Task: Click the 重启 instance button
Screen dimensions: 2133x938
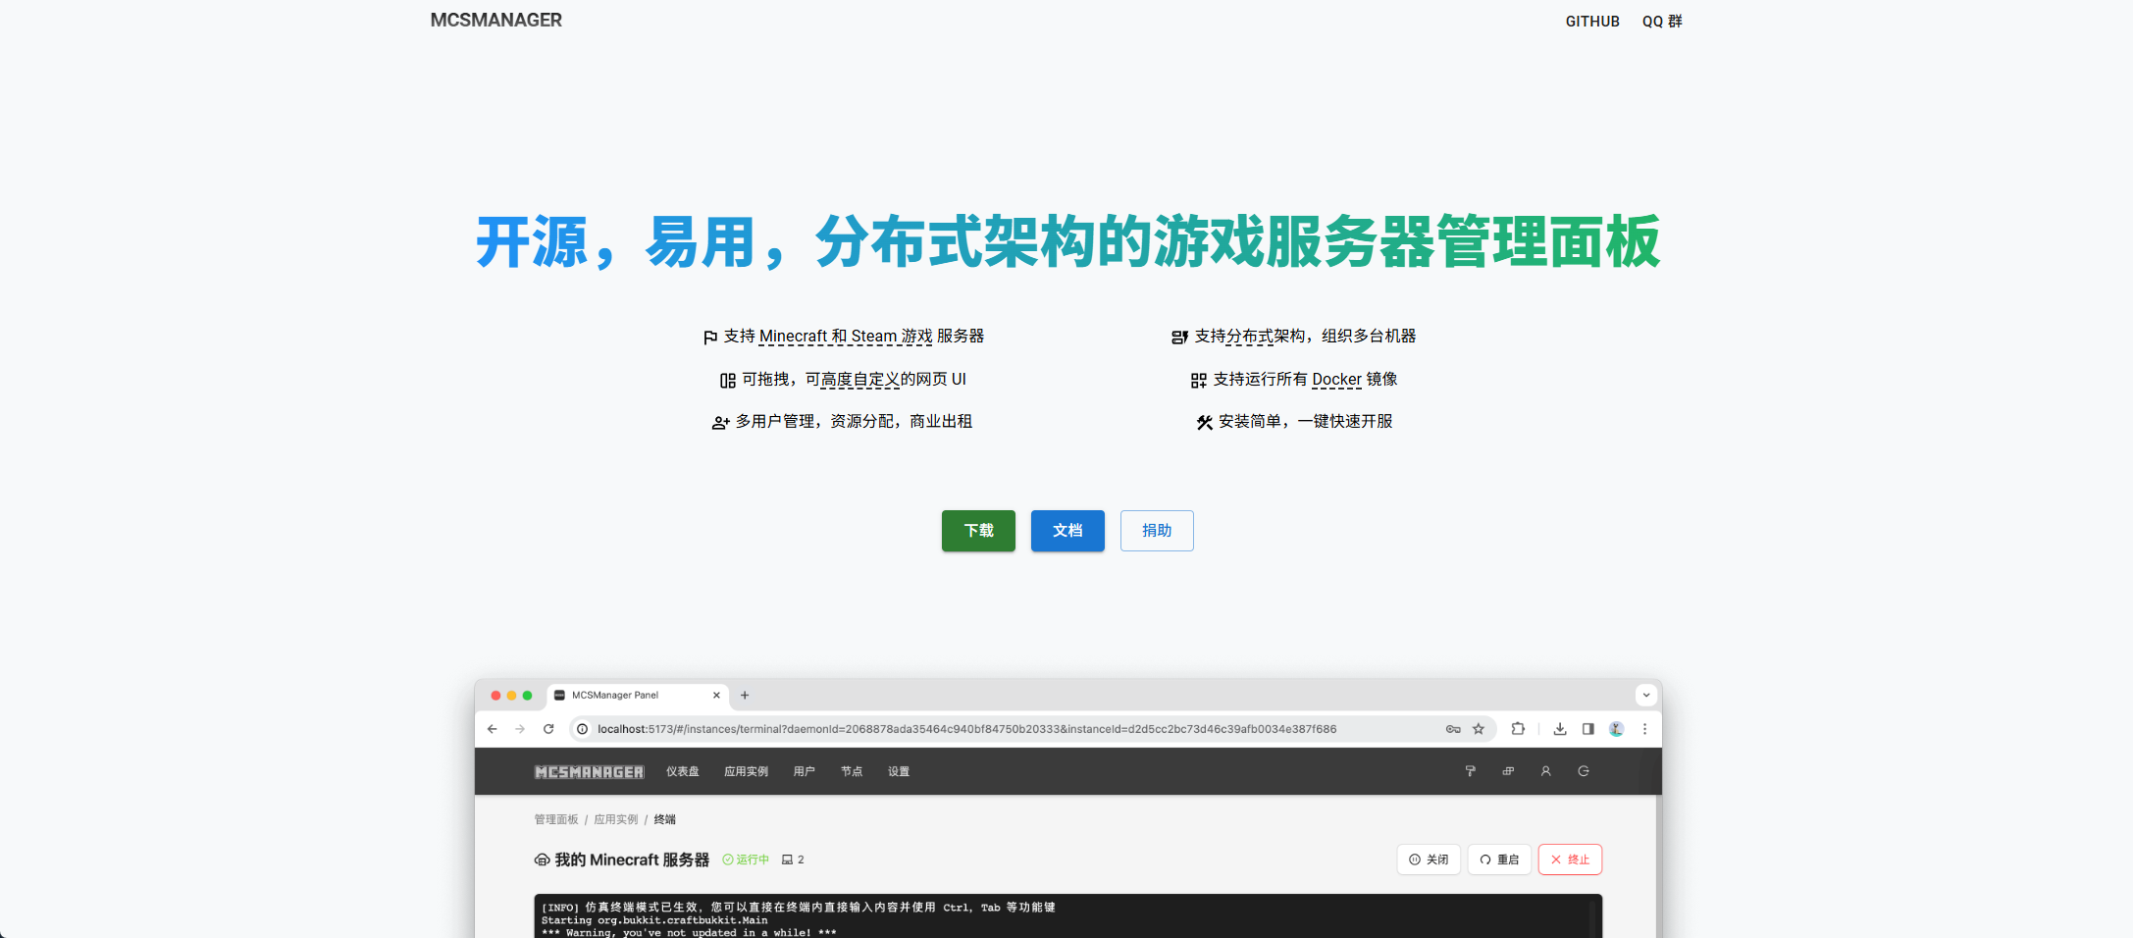Action: 1499,860
